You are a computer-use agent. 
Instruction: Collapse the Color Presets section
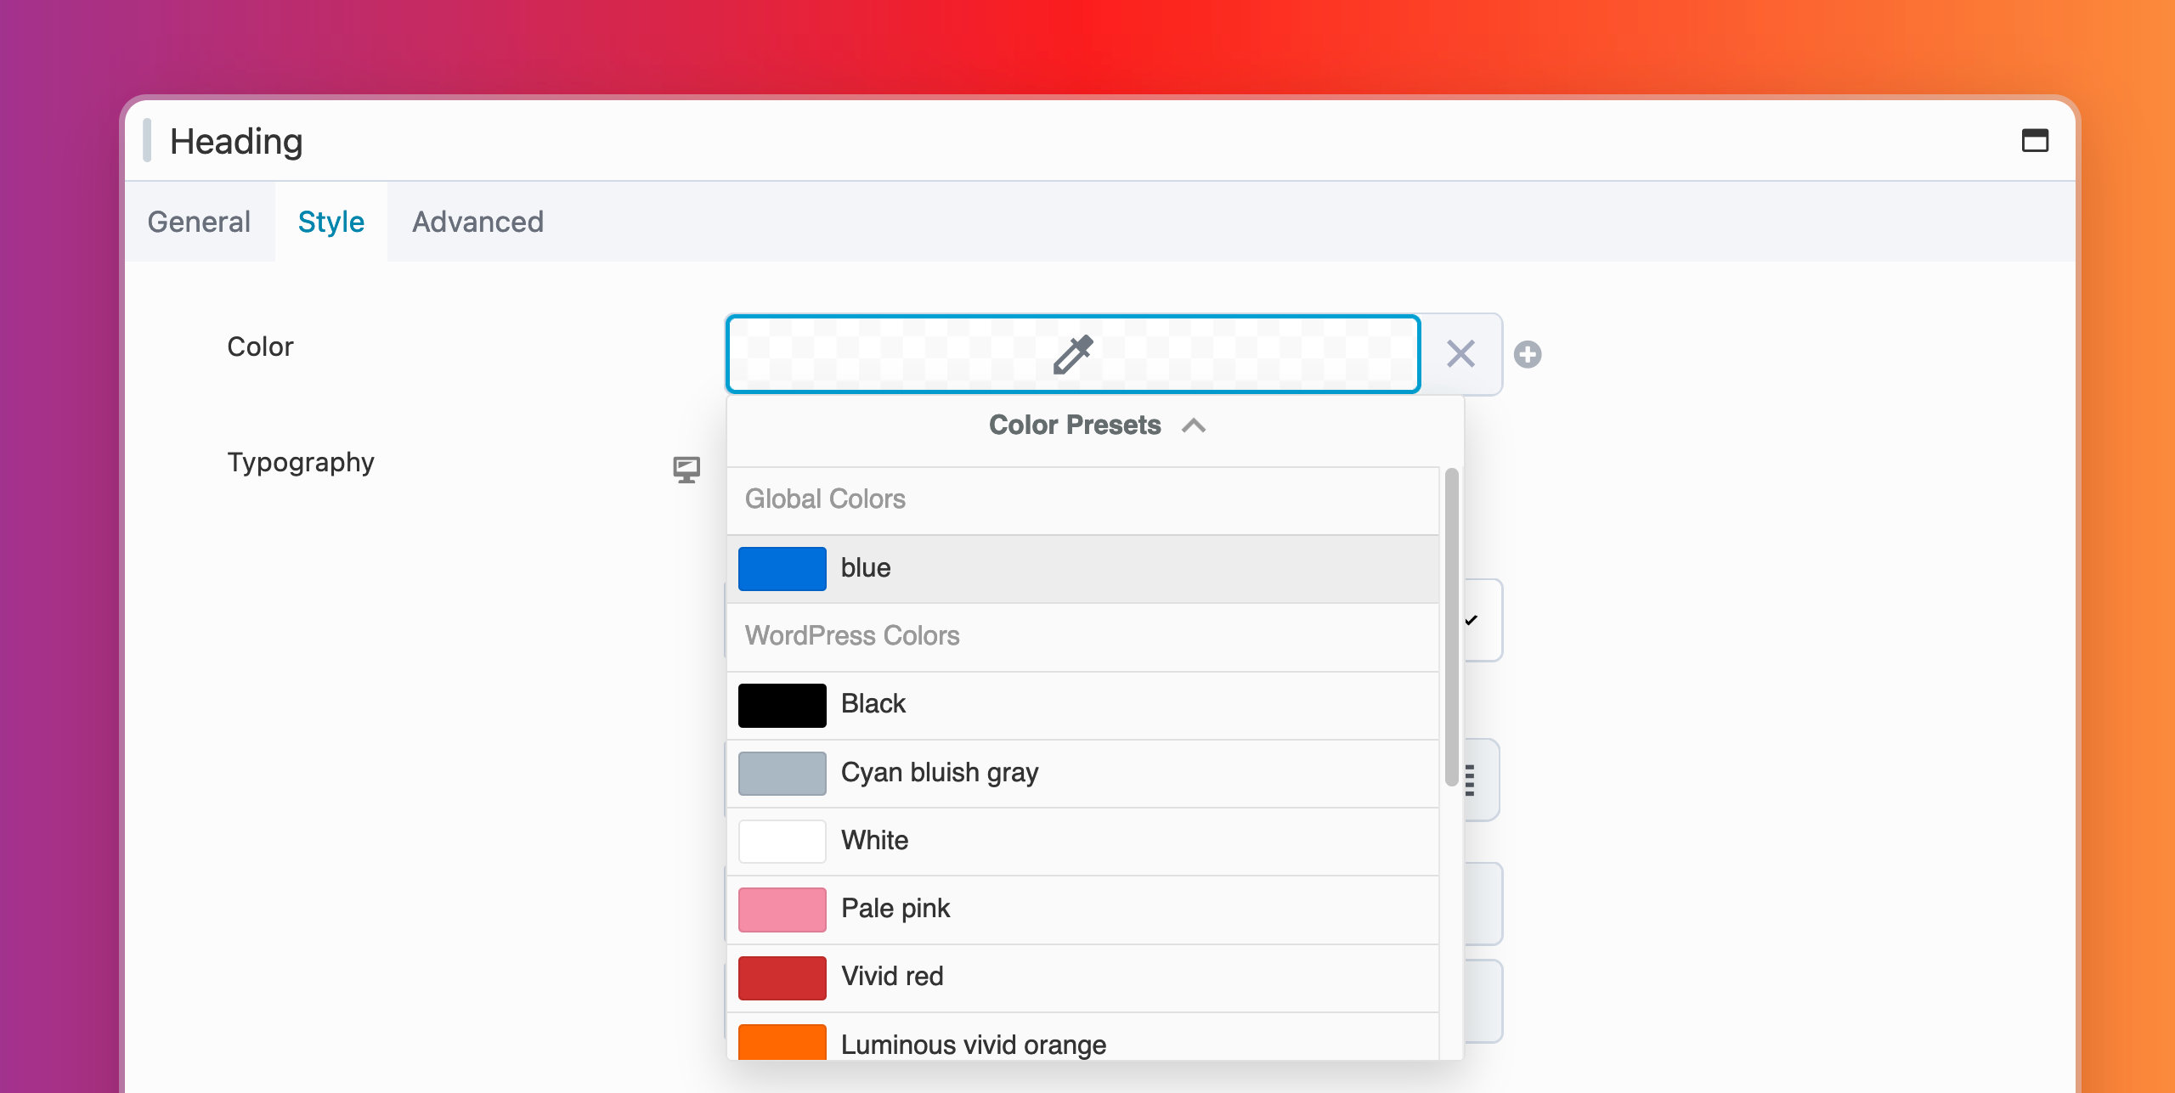pyautogui.click(x=1195, y=425)
